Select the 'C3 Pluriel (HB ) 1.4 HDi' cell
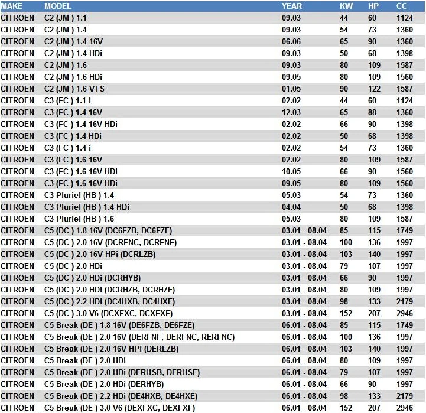This screenshot has height=413, width=426. [87, 207]
